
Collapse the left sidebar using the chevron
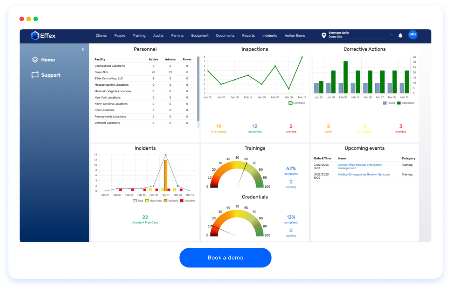[83, 49]
